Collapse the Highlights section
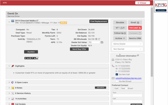The image size is (168, 105). (9, 66)
